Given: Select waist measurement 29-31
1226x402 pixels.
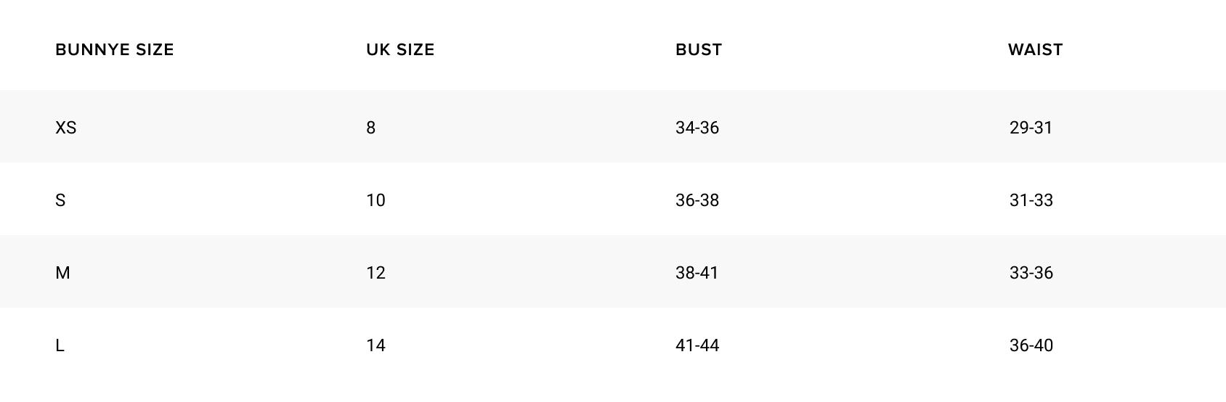Looking at the screenshot, I should coord(1031,128).
